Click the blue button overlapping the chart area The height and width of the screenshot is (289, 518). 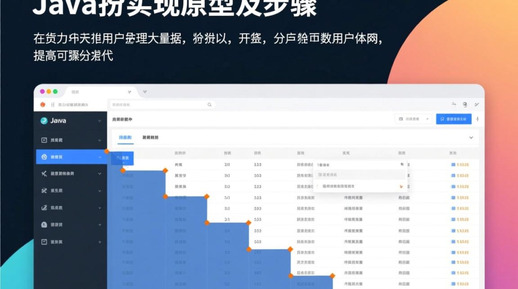[x=123, y=158]
